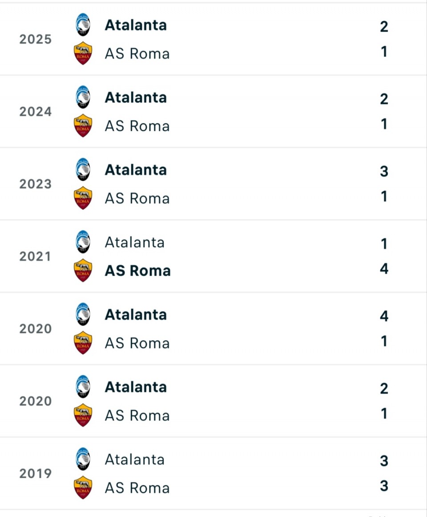
Task: Tap AS Roma's score of 4 in the 2021 match
Action: (384, 269)
